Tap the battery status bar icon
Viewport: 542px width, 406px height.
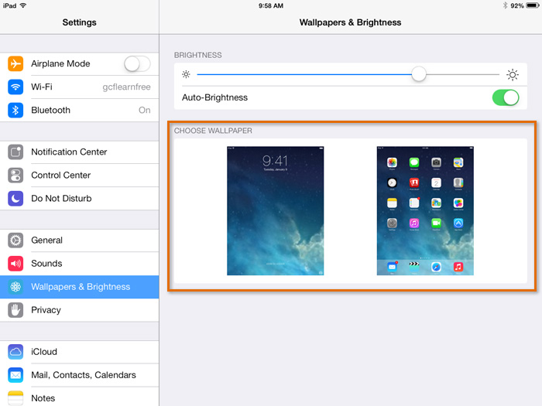[533, 5]
